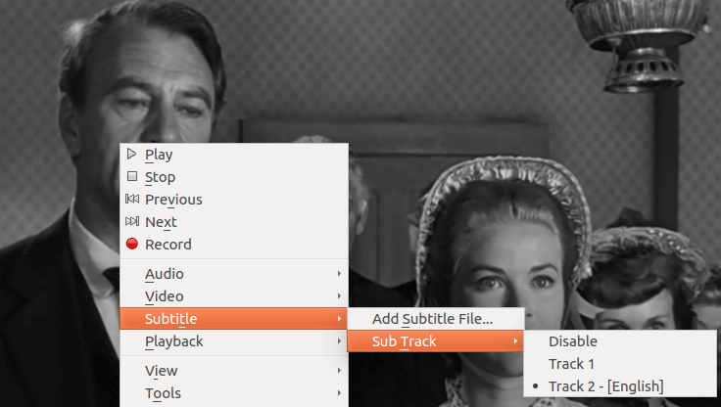Click the Previous track icon
721x407 pixels.
131,200
